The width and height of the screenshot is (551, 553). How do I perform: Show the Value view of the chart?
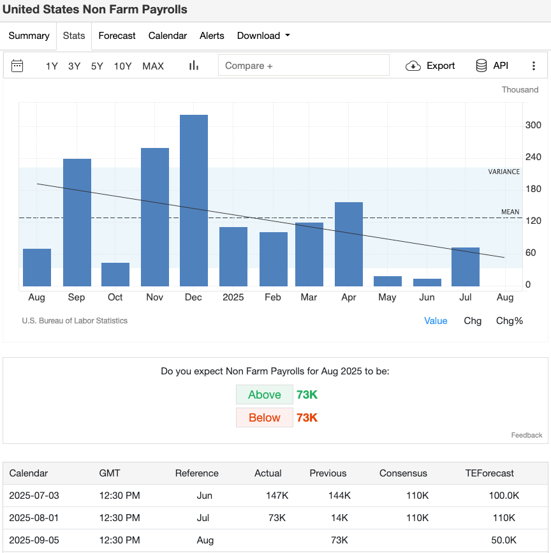coord(436,321)
